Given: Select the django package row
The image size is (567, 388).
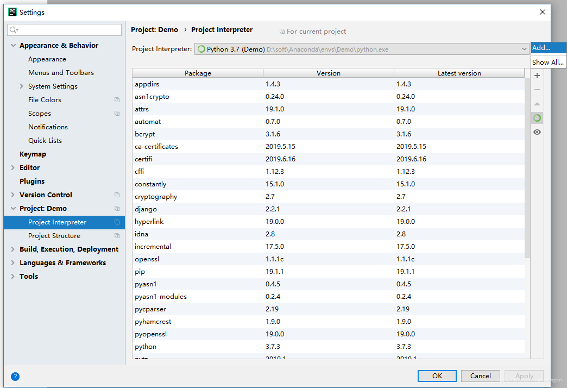Looking at the screenshot, I should pyautogui.click(x=329, y=209).
